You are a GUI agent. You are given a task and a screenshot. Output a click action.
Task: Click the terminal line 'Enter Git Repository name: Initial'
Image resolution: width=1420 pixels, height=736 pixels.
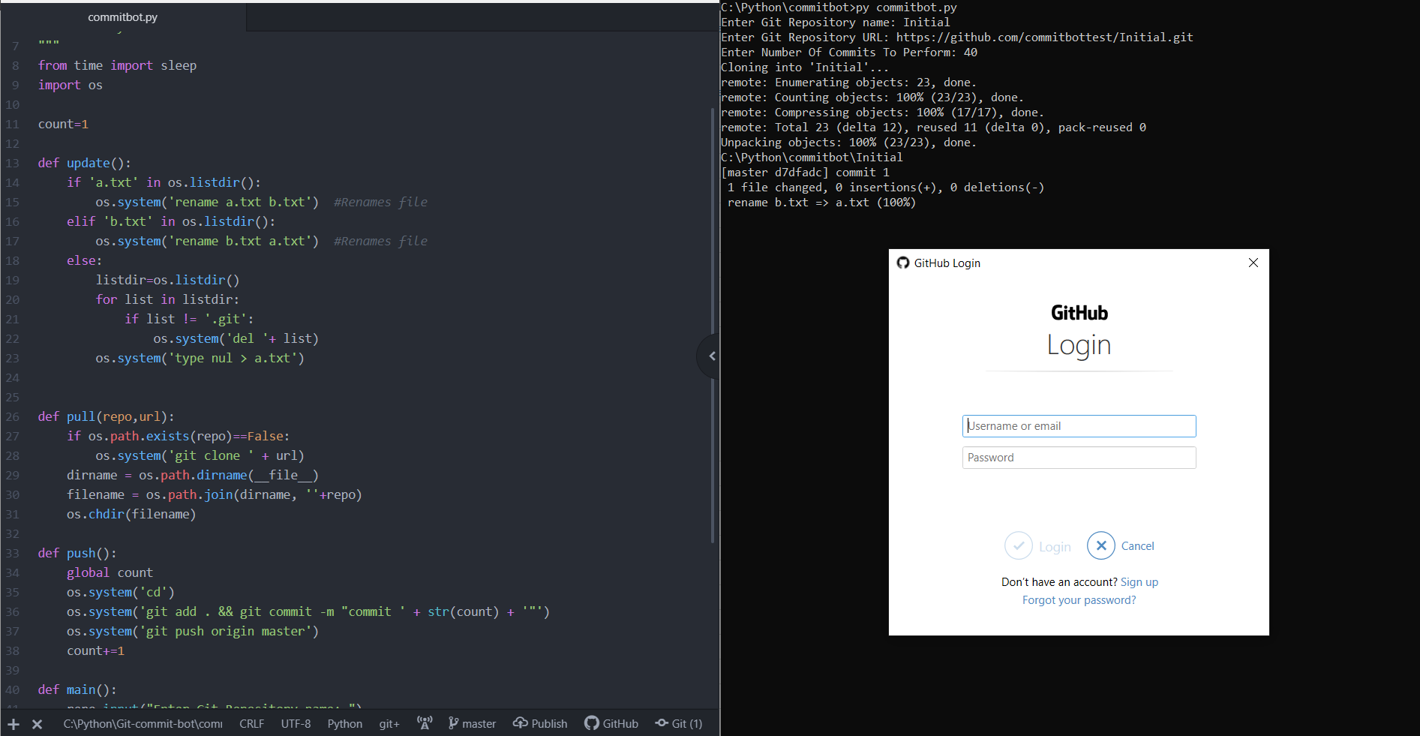(x=836, y=23)
